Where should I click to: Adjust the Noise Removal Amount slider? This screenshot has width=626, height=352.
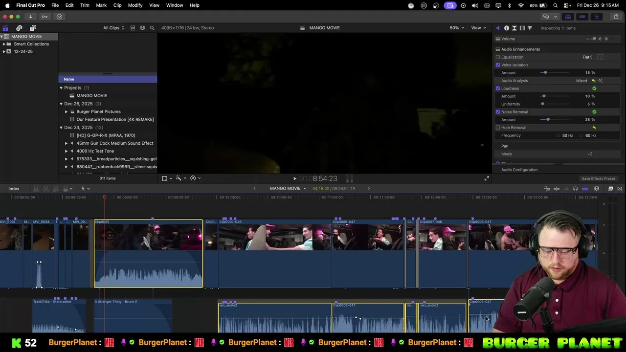(548, 120)
